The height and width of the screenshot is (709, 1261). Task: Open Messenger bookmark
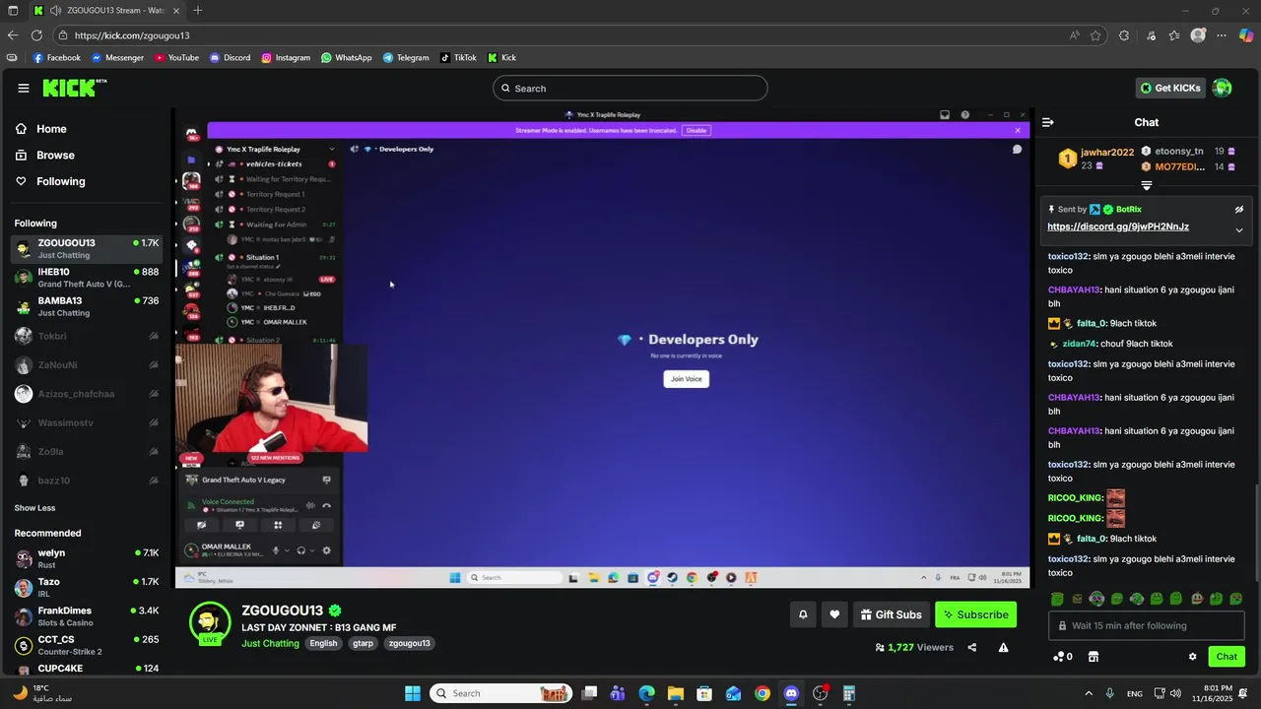[x=118, y=58]
